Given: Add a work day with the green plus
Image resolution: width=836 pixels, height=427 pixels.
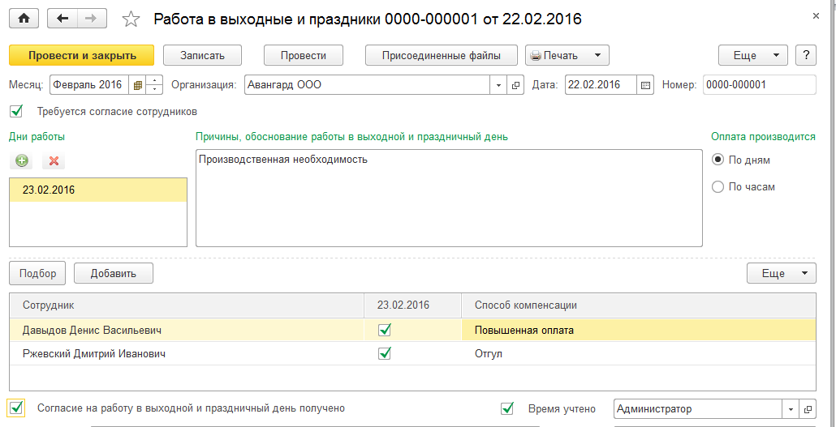Looking at the screenshot, I should click(21, 160).
